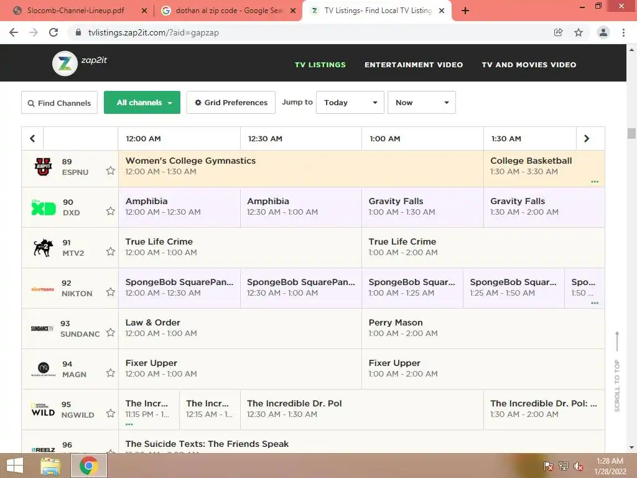Screen dimensions: 637x478
Task: Favorite DXD channel with its star
Action: (x=111, y=211)
